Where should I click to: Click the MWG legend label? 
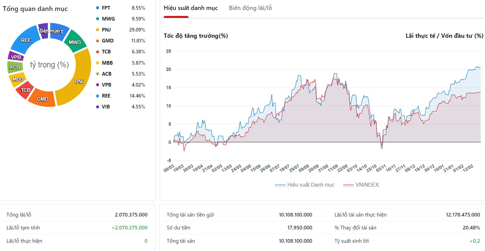coord(108,19)
